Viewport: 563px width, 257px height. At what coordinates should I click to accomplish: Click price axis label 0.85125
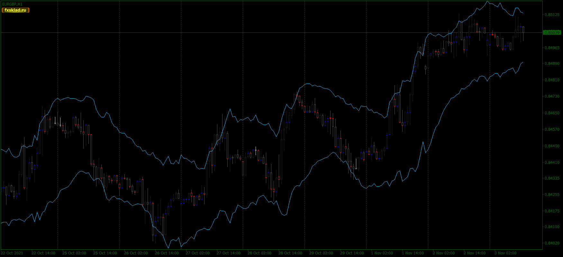pos(552,15)
